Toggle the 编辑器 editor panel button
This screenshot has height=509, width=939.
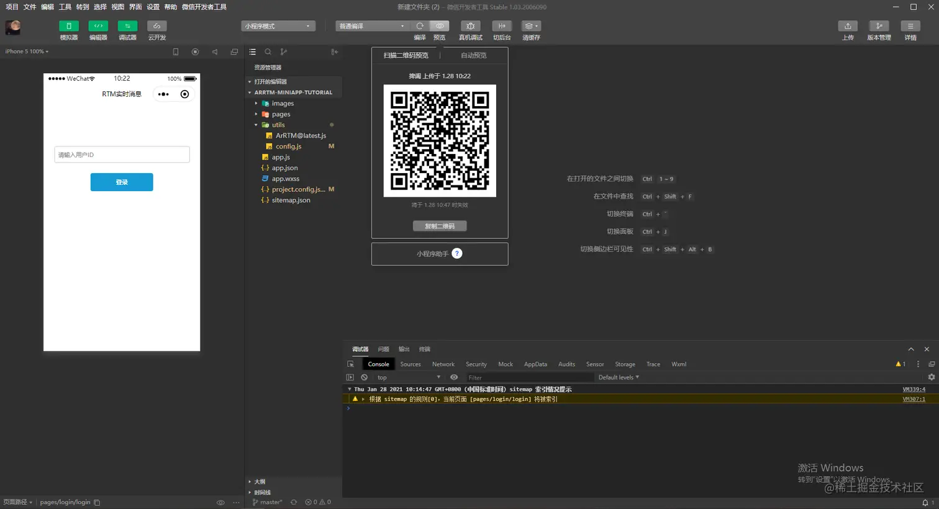pyautogui.click(x=98, y=26)
